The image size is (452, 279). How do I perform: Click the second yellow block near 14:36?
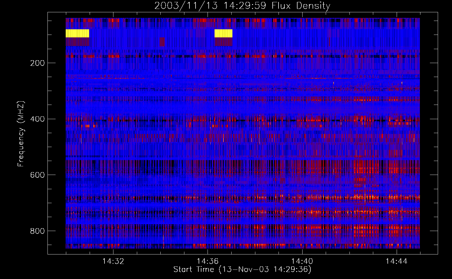223,33
